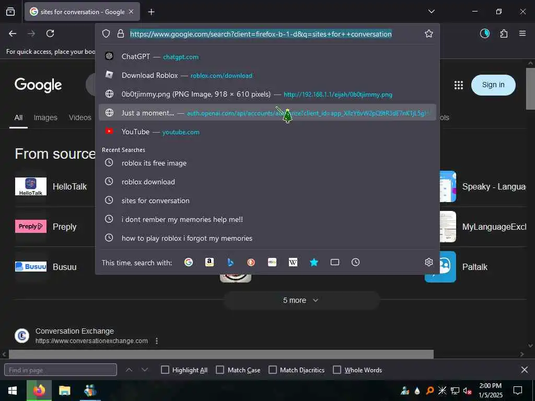Click the site security padlock icon
Viewport: 535px width, 401px height.
pyautogui.click(x=121, y=34)
